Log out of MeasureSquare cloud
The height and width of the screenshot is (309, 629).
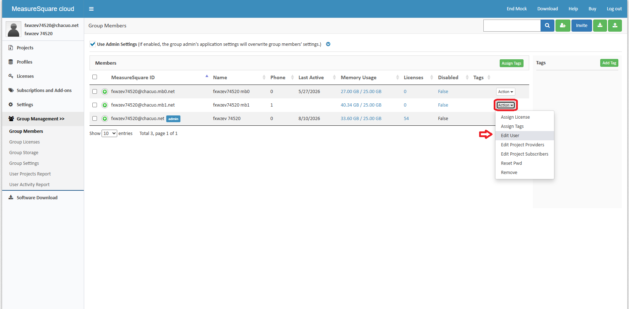click(x=614, y=9)
